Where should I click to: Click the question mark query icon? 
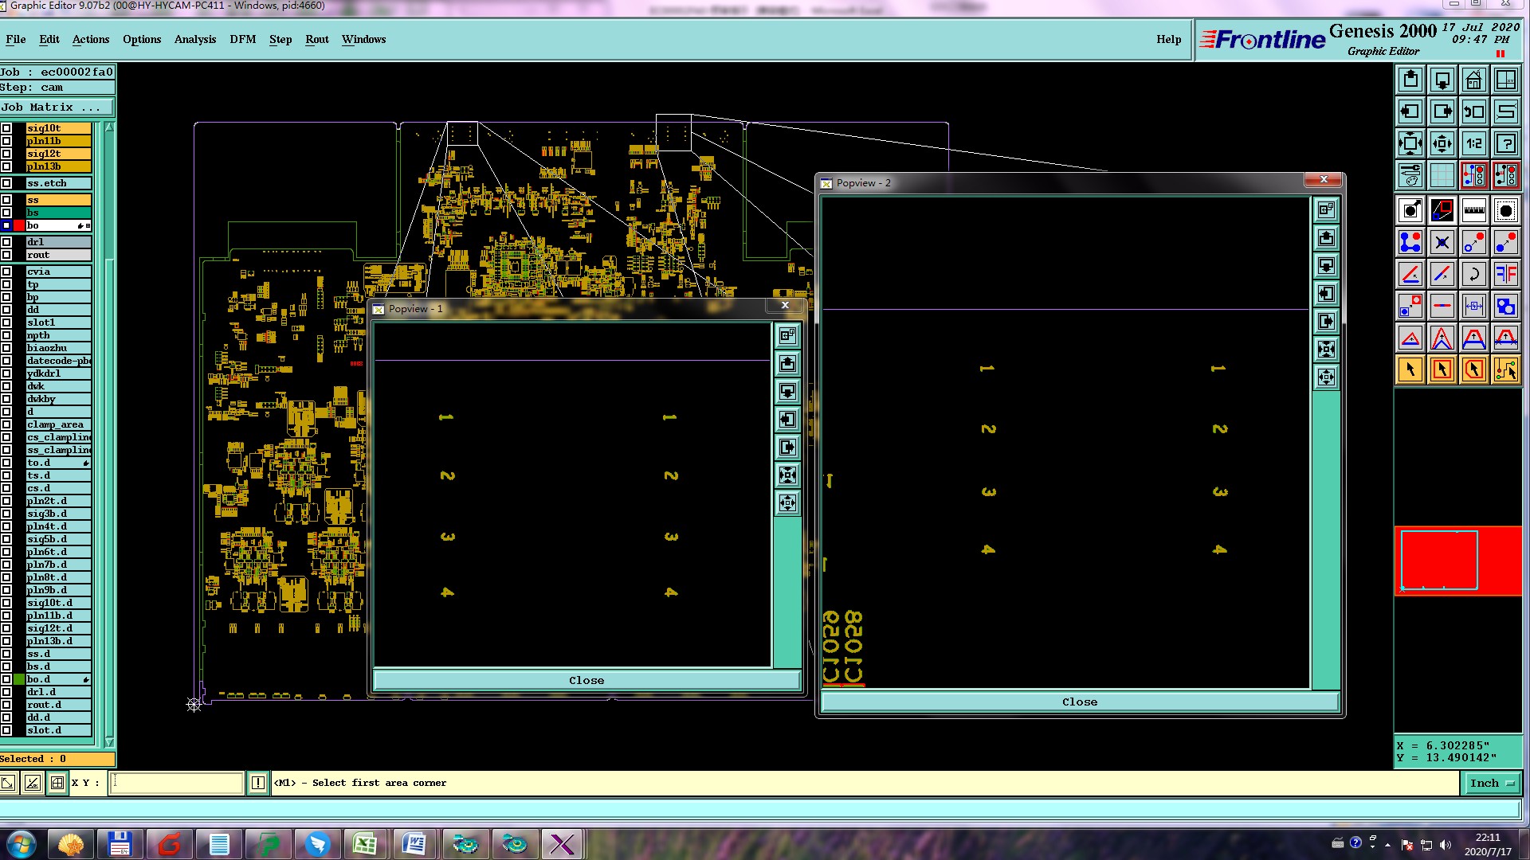[x=1505, y=143]
